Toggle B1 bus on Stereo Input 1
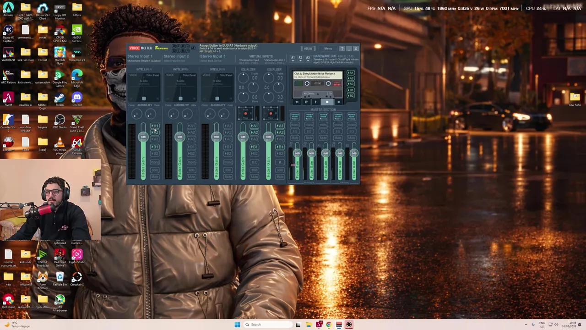The height and width of the screenshot is (330, 586). [x=155, y=147]
